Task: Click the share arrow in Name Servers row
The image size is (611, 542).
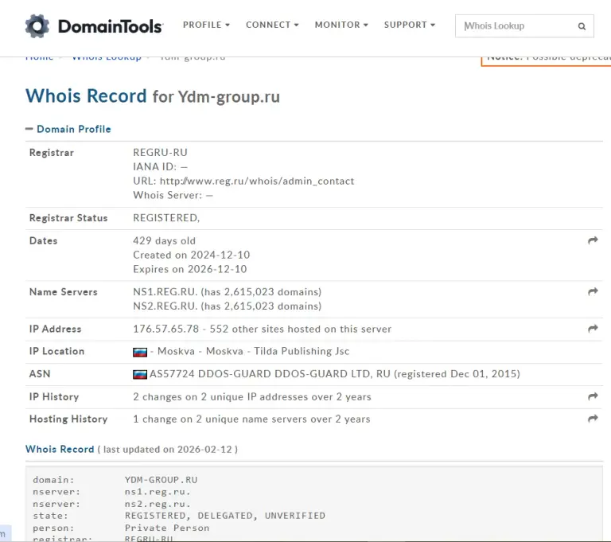Action: click(593, 291)
